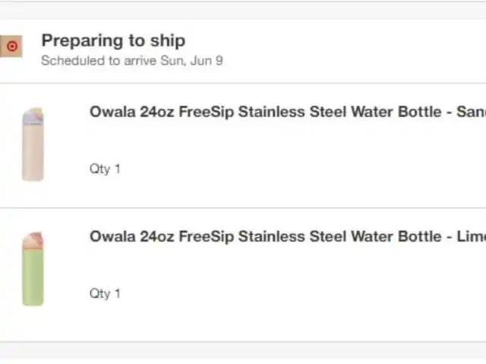Click "Qty 1" under the Sand bottle
Image resolution: width=486 pixels, height=364 pixels.
click(105, 169)
